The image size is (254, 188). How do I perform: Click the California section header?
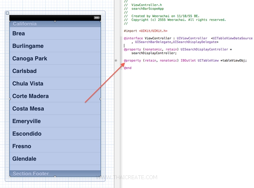click(55, 24)
